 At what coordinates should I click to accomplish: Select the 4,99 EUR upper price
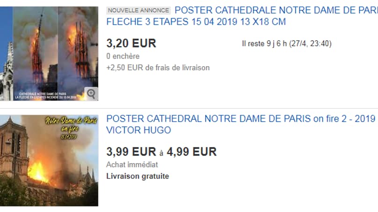192,152
